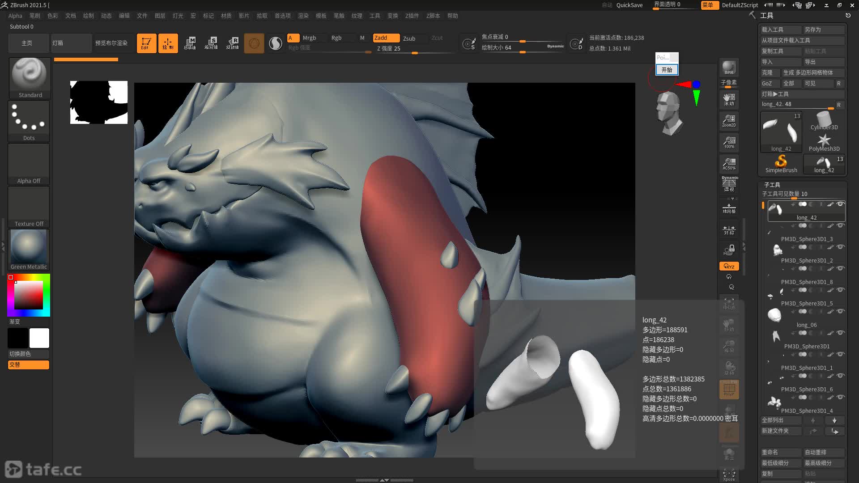The height and width of the screenshot is (483, 859).
Task: Click the 开始 button in popover
Action: tap(666, 70)
